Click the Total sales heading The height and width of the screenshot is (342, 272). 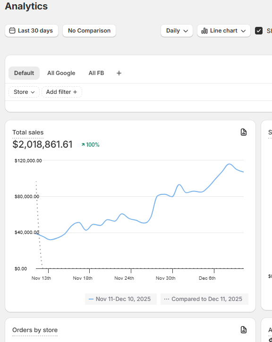tap(28, 133)
